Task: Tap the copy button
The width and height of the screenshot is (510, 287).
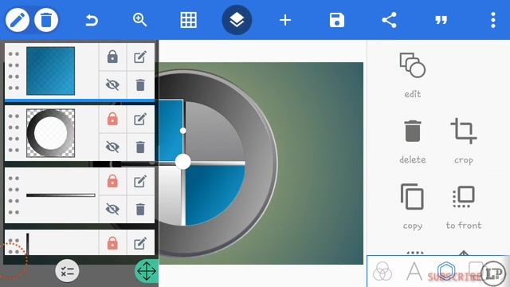Action: pos(413,206)
